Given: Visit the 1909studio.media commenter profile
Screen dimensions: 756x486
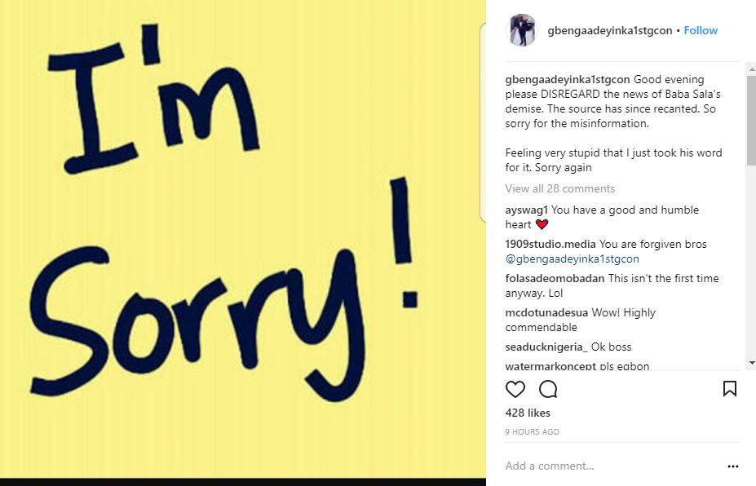Looking at the screenshot, I should click(x=550, y=244).
